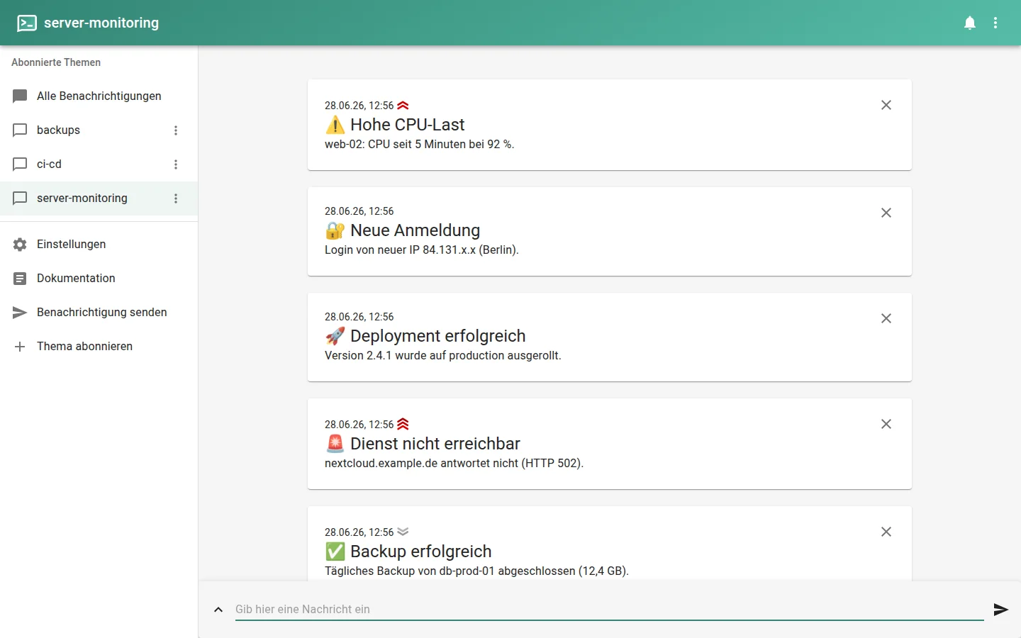
Task: Click the paper plane icon beside Benachrichtigung senden
Action: point(20,313)
